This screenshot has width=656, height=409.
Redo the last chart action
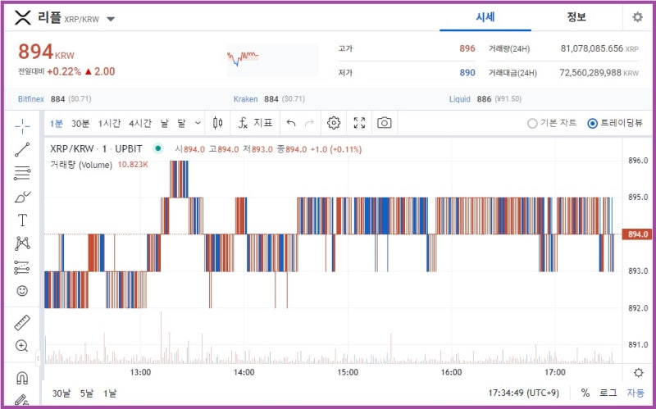pyautogui.click(x=309, y=123)
